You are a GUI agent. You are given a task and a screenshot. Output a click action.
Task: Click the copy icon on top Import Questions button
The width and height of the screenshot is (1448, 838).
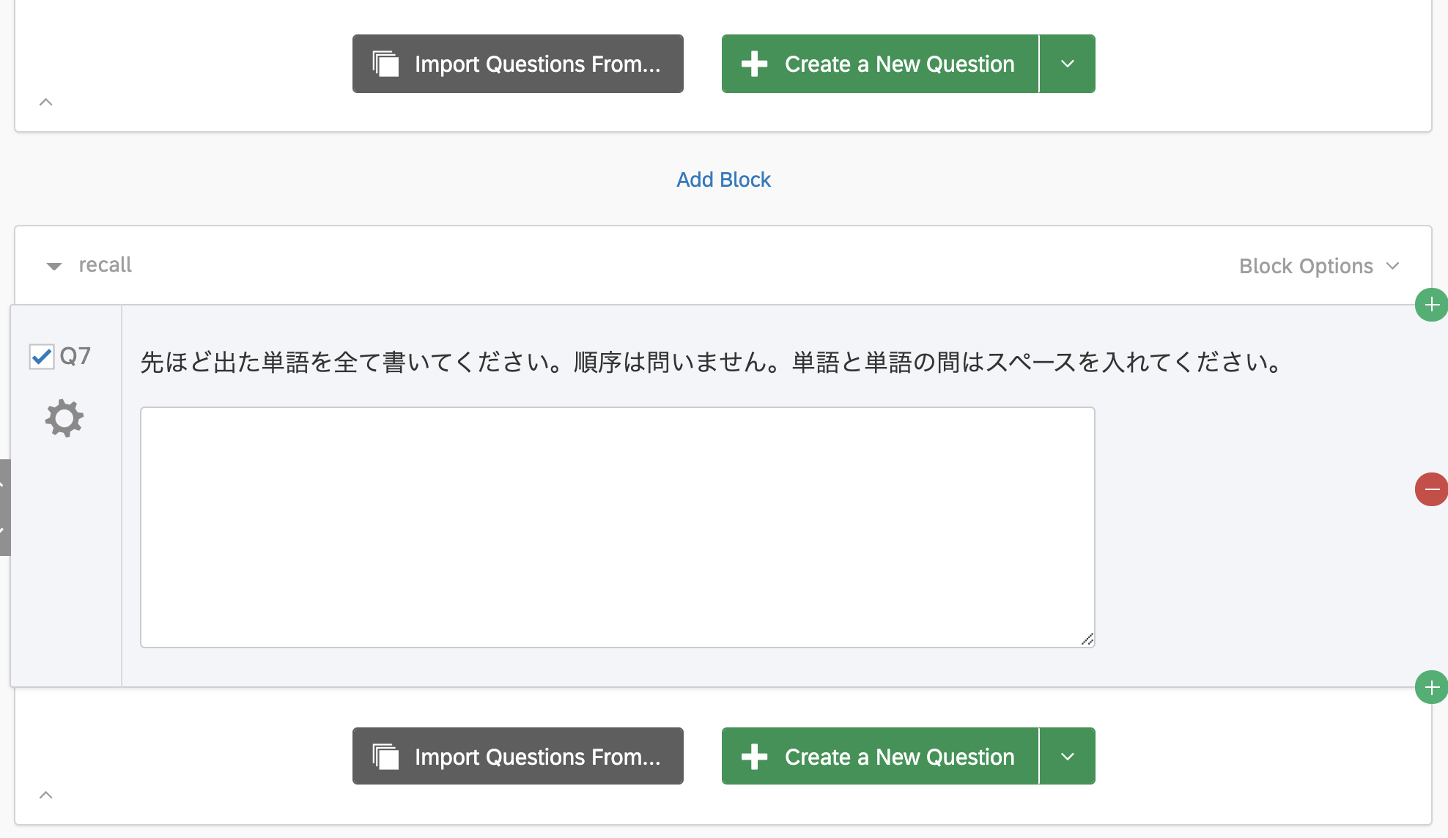385,64
